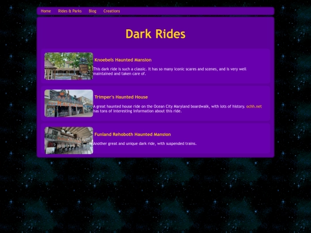Click the Funland Rehoboth Haunted Mansion heading
311x233 pixels.
click(132, 134)
